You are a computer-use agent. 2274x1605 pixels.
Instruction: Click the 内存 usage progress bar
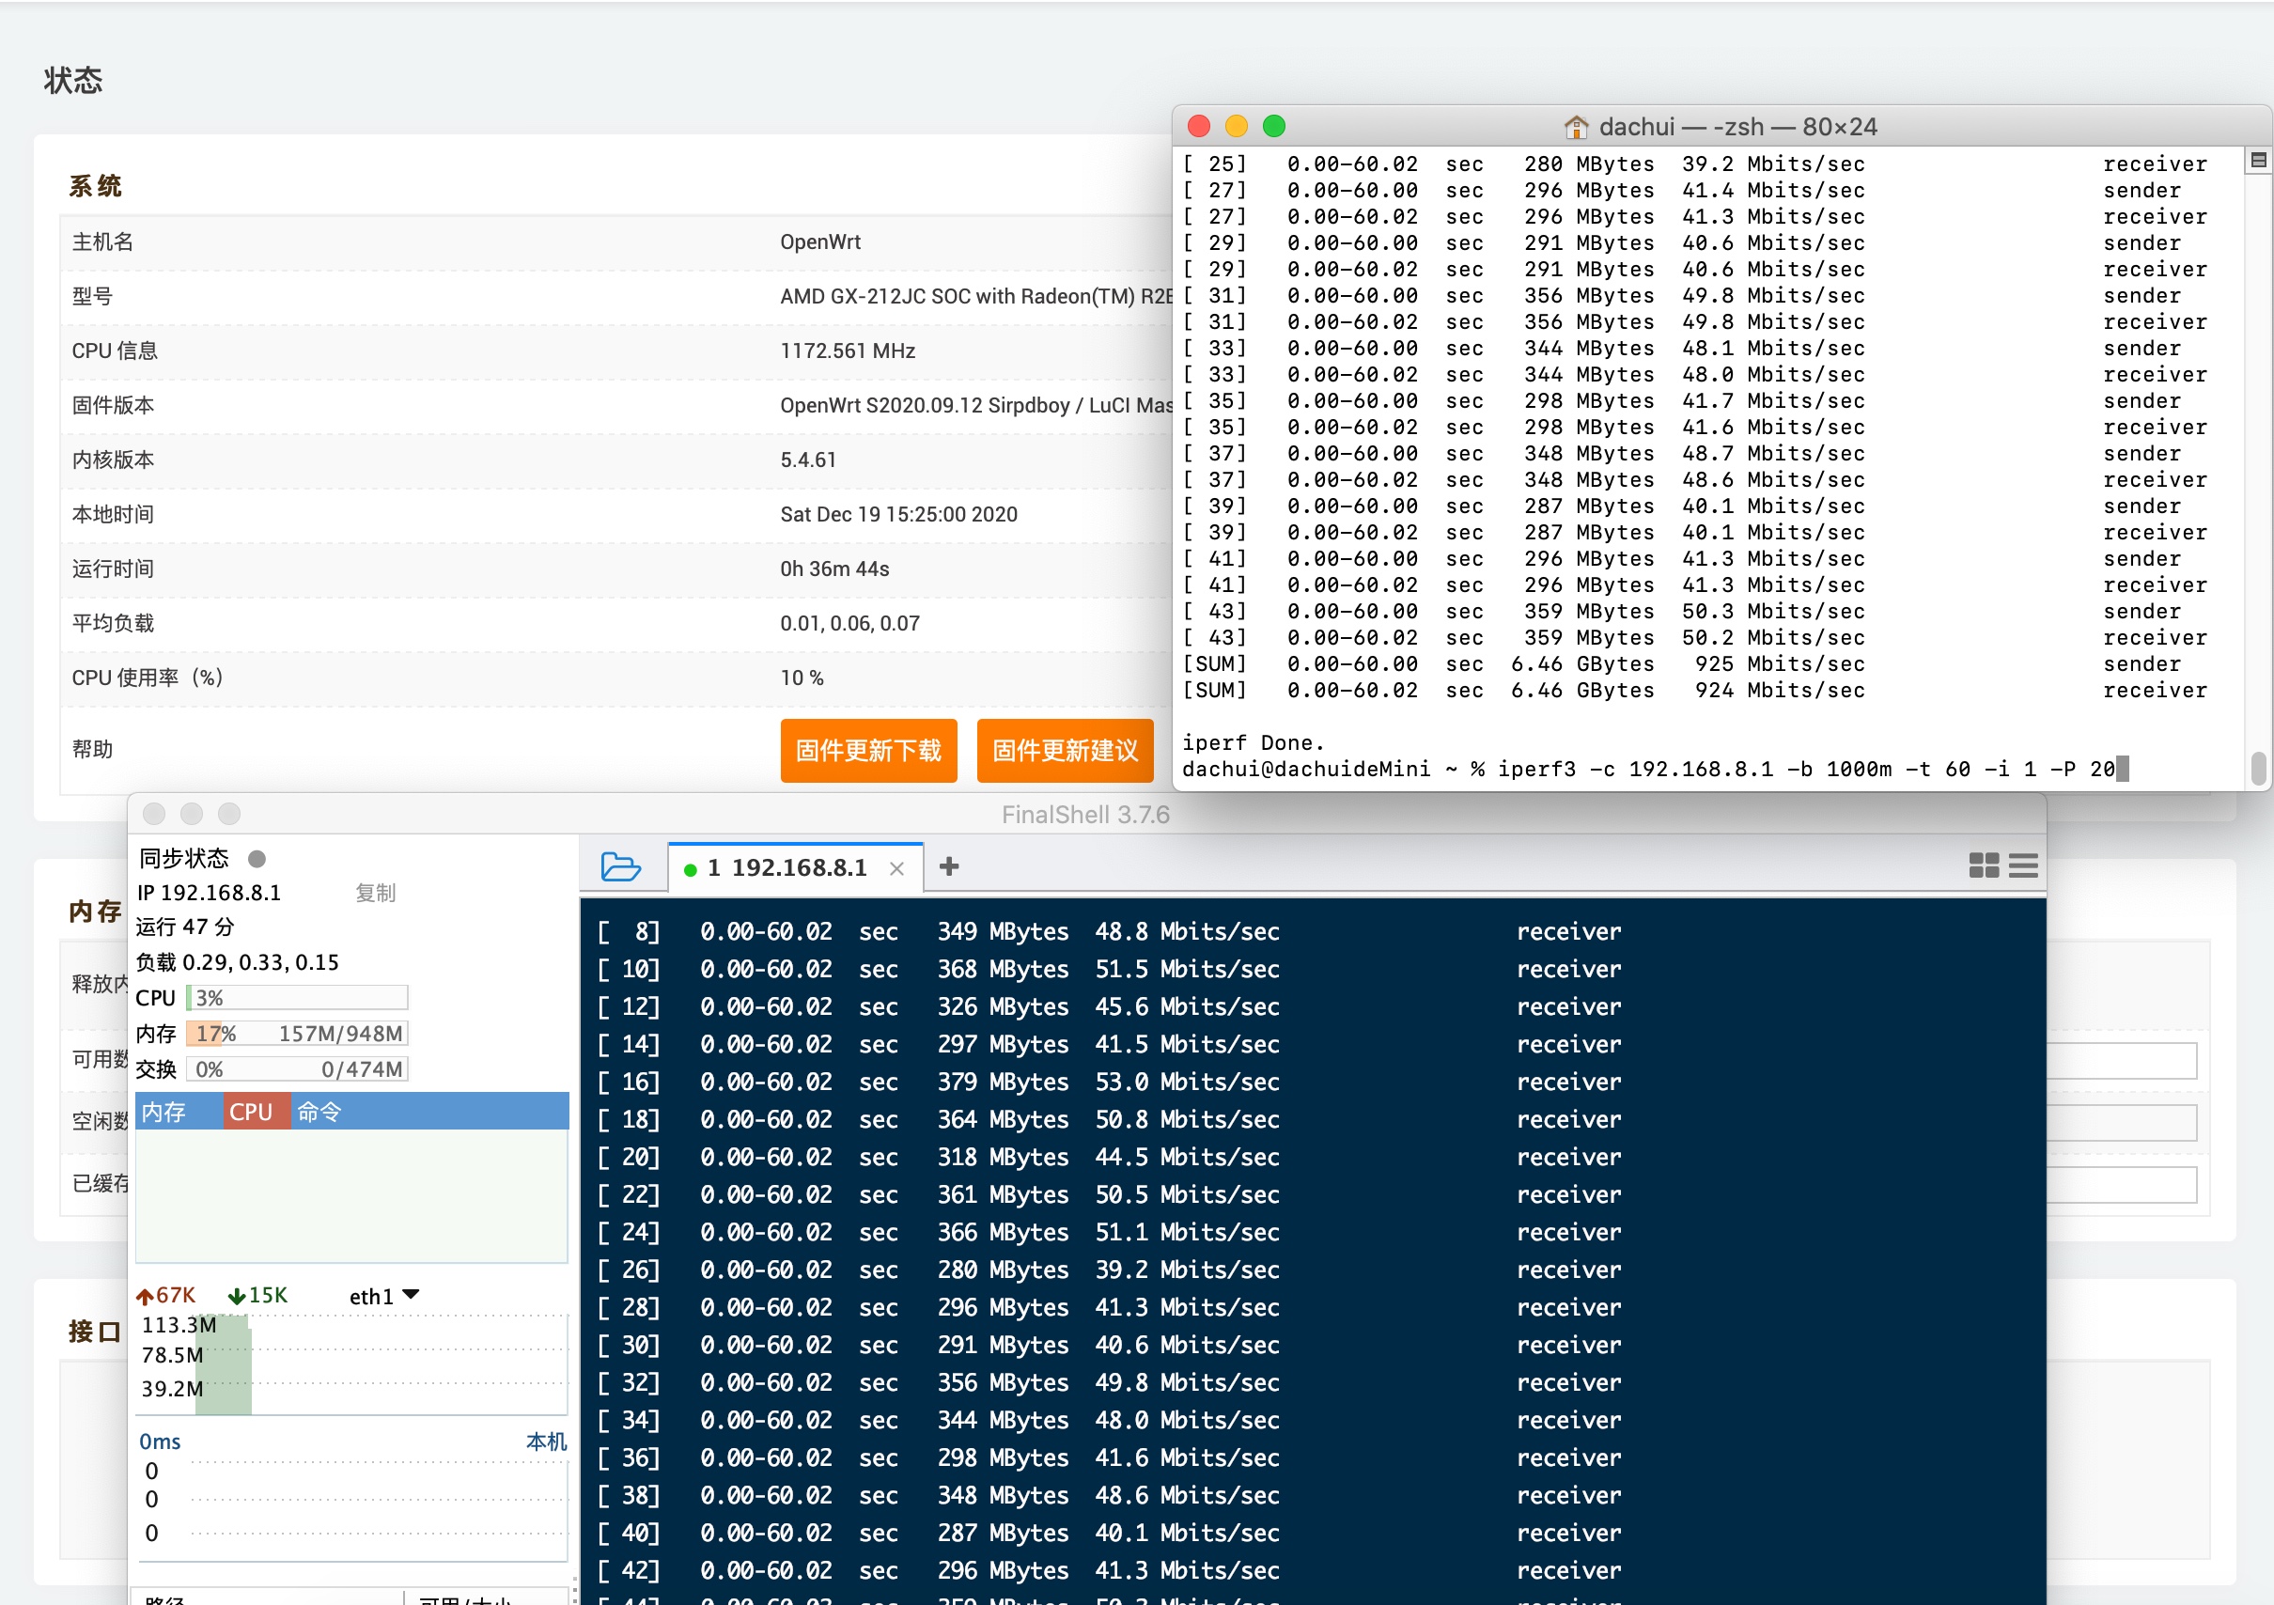point(296,1034)
